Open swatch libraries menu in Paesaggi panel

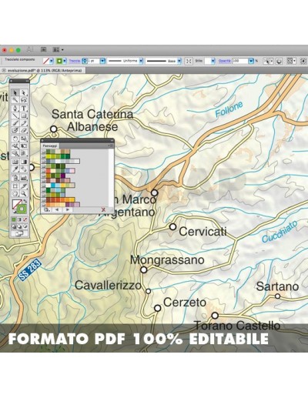coord(46,210)
